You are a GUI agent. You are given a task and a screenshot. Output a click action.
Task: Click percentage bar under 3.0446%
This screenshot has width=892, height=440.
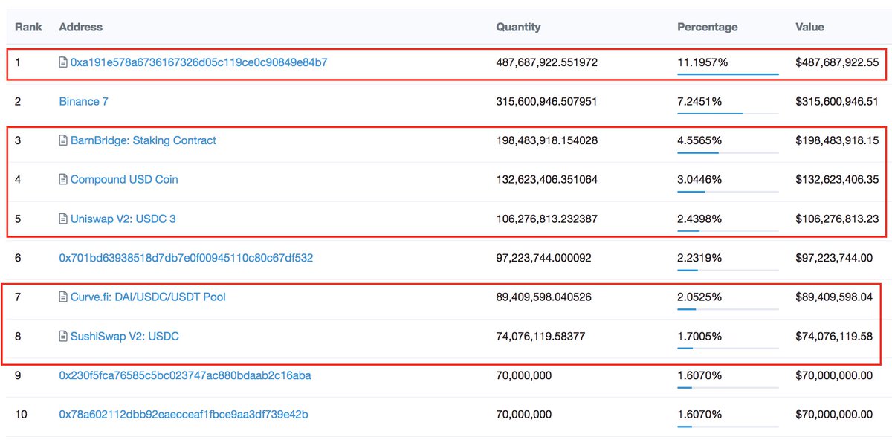tap(728, 191)
